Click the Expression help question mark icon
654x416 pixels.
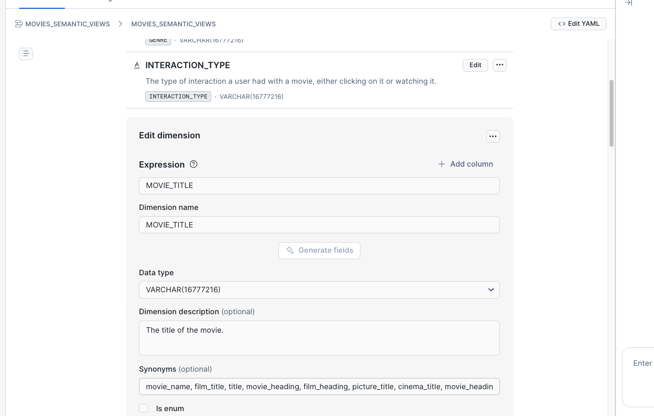coord(194,164)
